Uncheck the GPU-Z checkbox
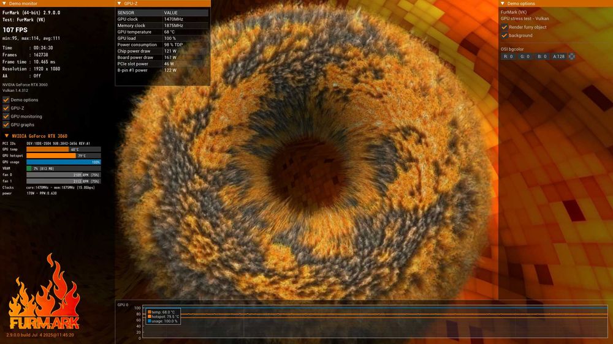Image resolution: width=613 pixels, height=344 pixels. pos(6,108)
